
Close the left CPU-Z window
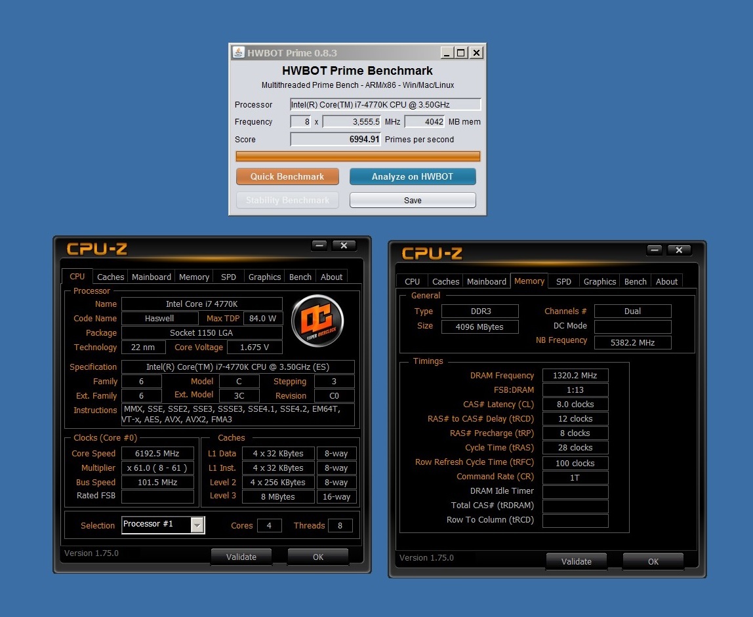(x=344, y=245)
